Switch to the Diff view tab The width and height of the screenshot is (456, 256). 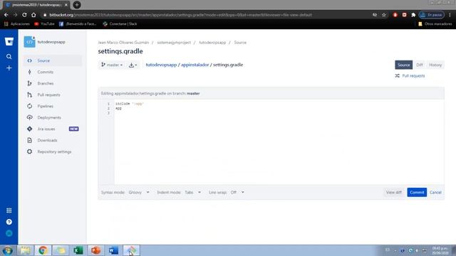[420, 65]
